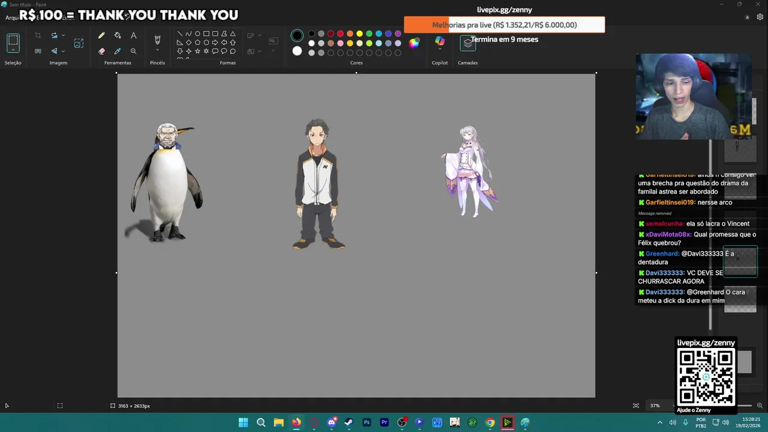Viewport: 768px width, 432px height.
Task: Select primary color 1 black circle
Action: (297, 35)
